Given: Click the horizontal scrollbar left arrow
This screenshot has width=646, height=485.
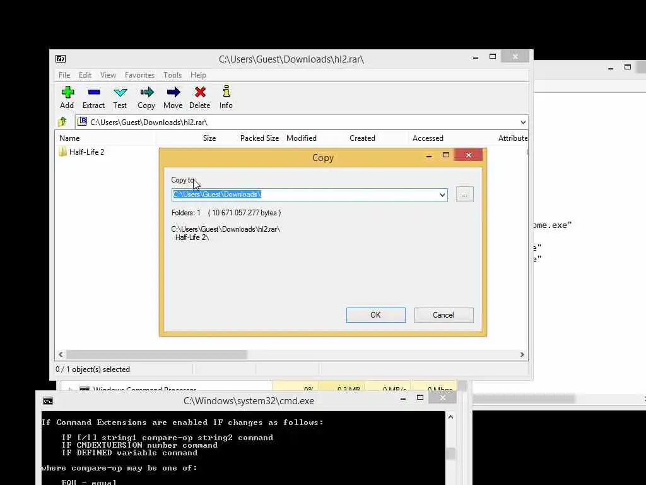Looking at the screenshot, I should tap(61, 355).
